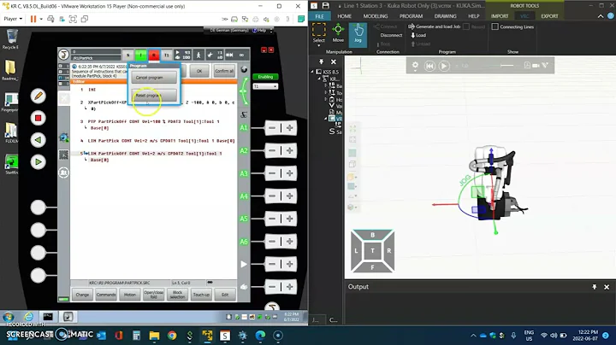Click the smartPAD pencil edit hardkey

38,96
